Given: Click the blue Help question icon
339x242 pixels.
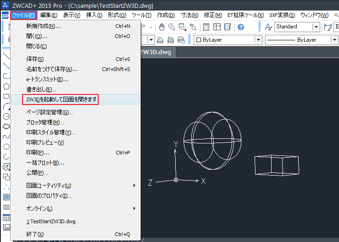Looking at the screenshot, I should tap(241, 27).
